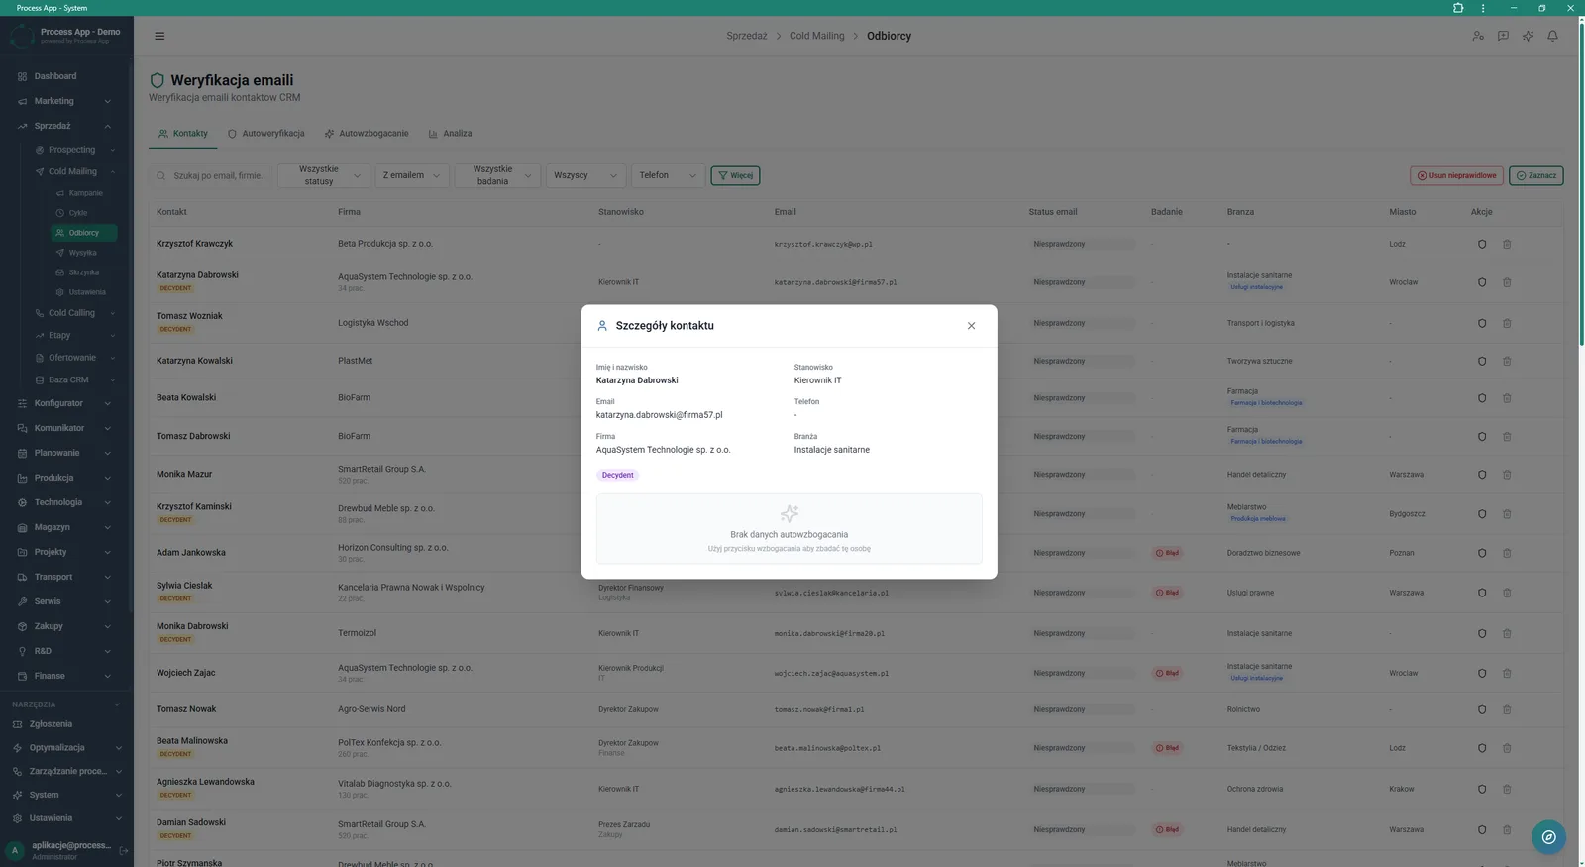Expand the Ustawienia section at sidebar bottom

[65, 818]
